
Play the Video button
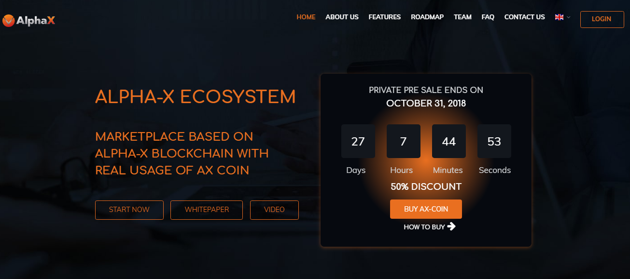(274, 210)
